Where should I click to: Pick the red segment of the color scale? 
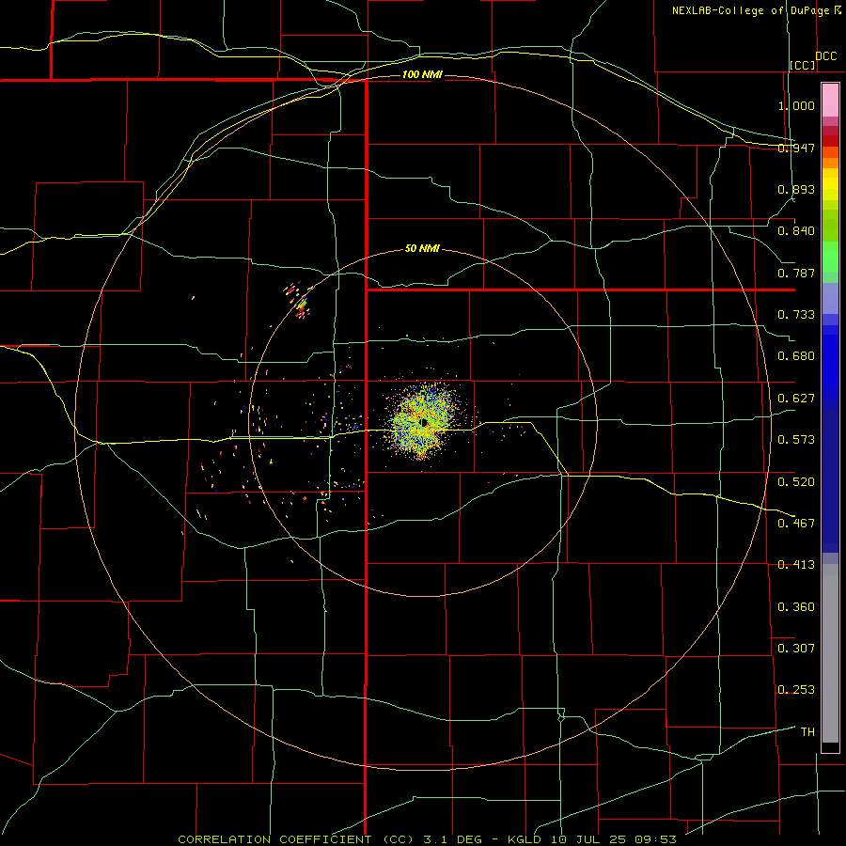(x=830, y=140)
